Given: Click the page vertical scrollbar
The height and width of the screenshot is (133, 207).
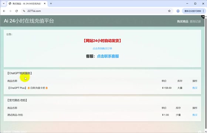Looking at the screenshot, I should pyautogui.click(x=206, y=74).
